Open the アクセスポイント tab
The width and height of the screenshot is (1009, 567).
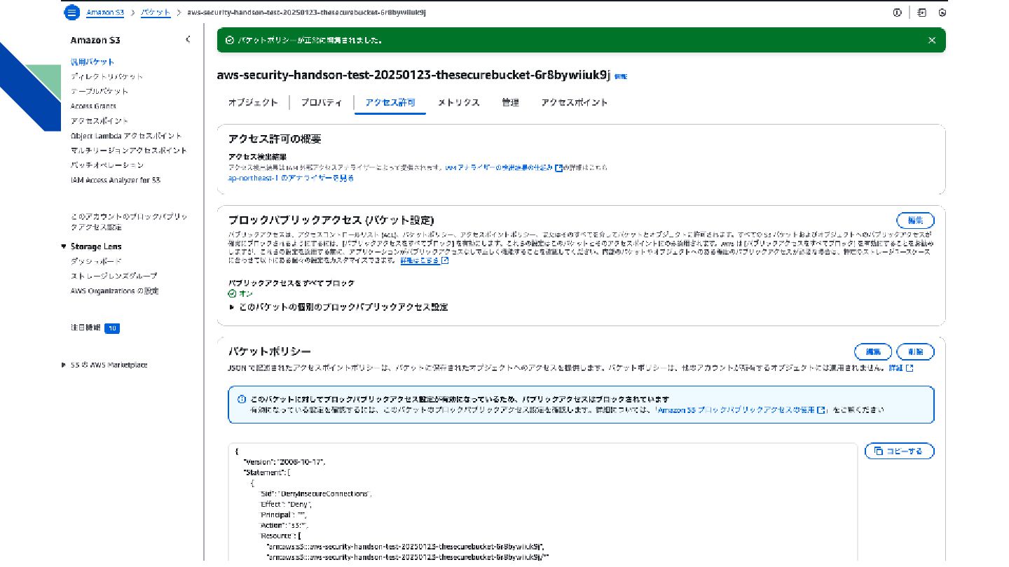click(x=575, y=102)
